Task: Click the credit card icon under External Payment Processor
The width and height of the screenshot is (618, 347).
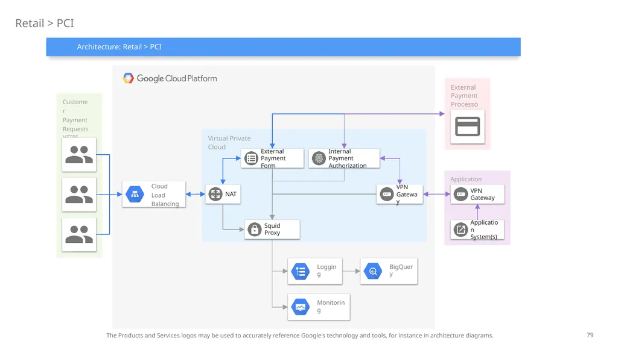Action: click(468, 127)
